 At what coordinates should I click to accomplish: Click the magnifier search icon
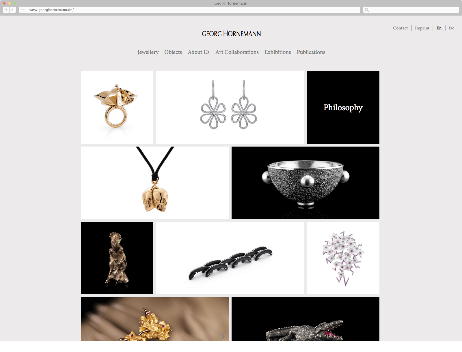(x=367, y=10)
